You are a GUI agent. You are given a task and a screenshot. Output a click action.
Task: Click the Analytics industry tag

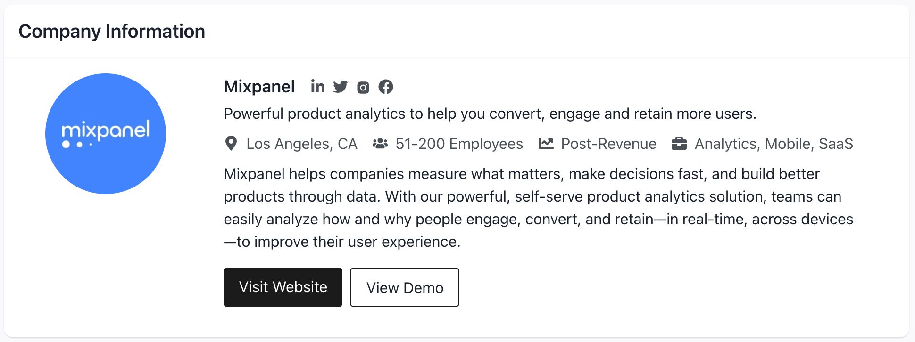click(x=725, y=144)
